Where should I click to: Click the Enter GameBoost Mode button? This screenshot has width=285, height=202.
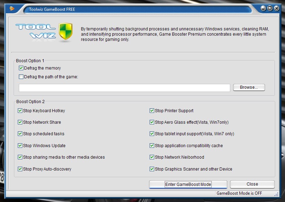188,184
